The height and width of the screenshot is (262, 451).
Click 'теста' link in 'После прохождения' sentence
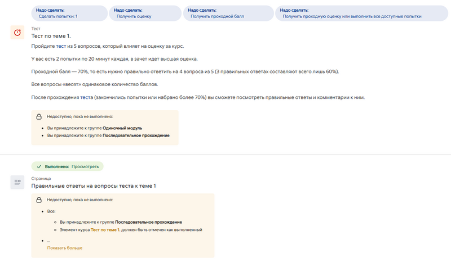pos(86,97)
